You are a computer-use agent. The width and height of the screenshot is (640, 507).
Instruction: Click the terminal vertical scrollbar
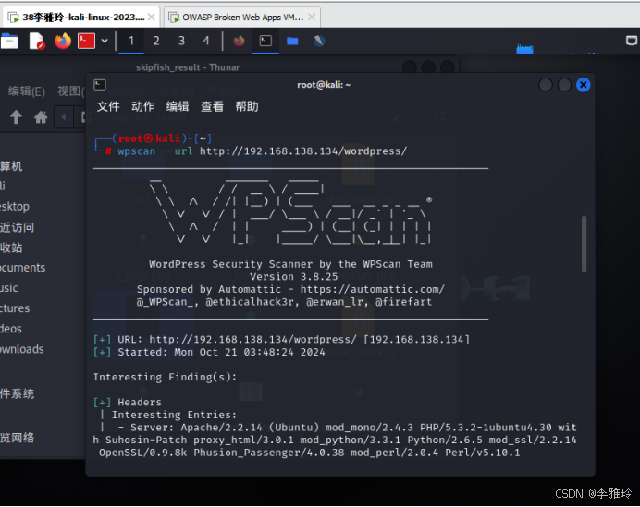pos(585,244)
